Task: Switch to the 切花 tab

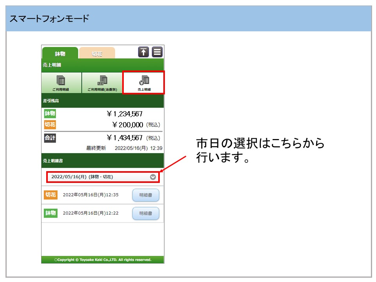Action: click(97, 54)
